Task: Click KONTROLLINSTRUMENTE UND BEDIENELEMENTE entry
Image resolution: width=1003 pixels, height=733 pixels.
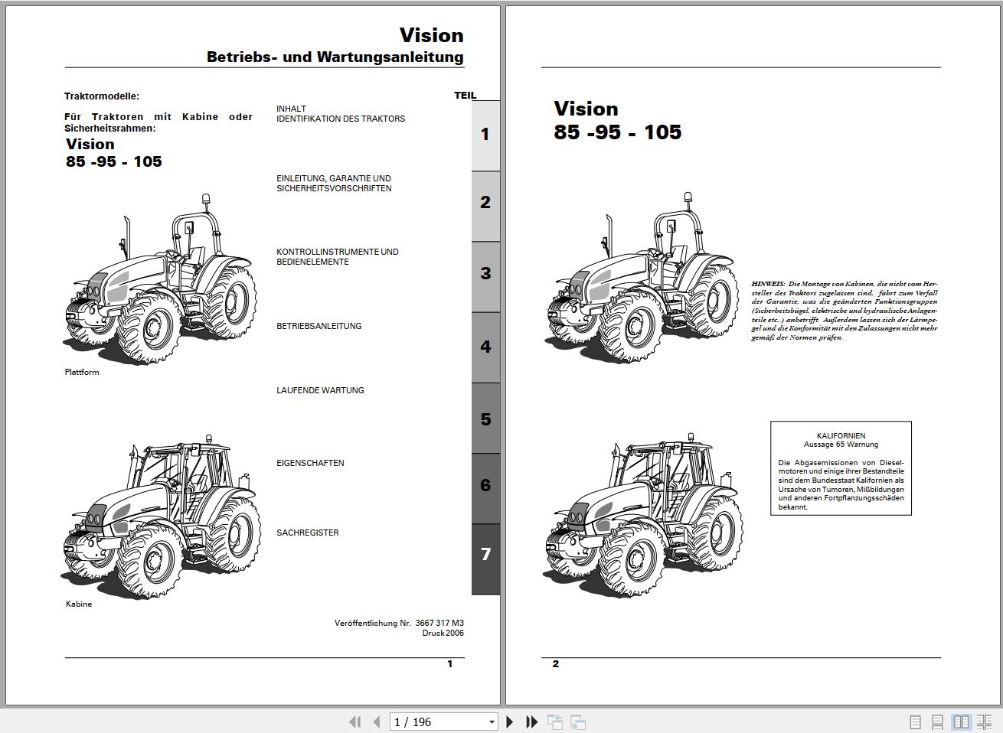Action: [338, 257]
